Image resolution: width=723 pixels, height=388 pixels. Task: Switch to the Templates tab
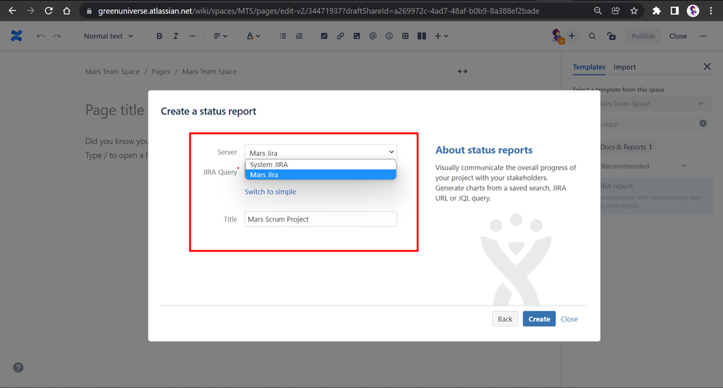point(589,67)
